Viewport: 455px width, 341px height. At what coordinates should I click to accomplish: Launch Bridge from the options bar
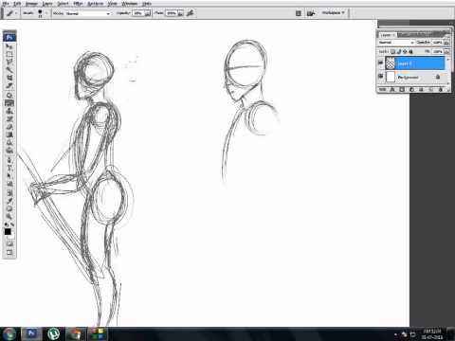coord(311,13)
